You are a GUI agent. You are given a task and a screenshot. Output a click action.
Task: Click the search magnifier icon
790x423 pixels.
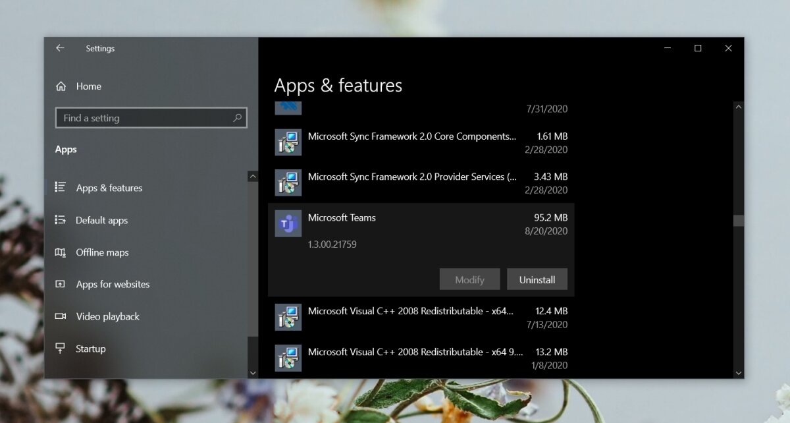click(237, 118)
